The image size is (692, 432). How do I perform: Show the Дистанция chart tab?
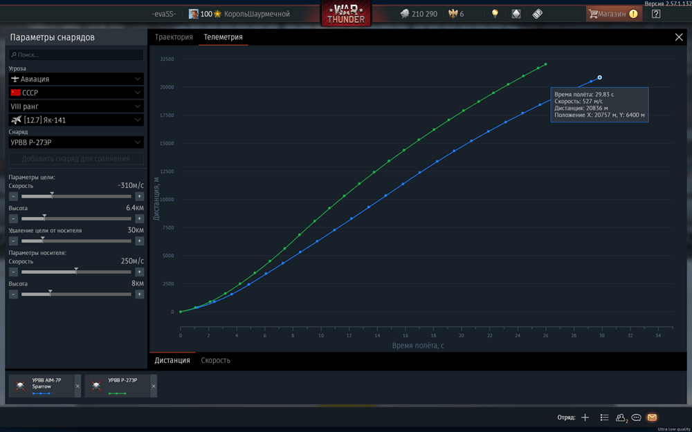tap(172, 360)
